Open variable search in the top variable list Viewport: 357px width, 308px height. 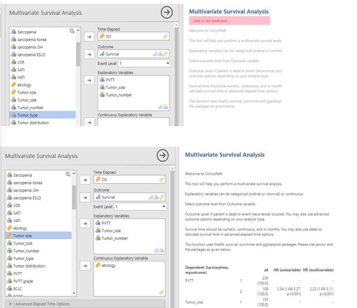(72, 31)
